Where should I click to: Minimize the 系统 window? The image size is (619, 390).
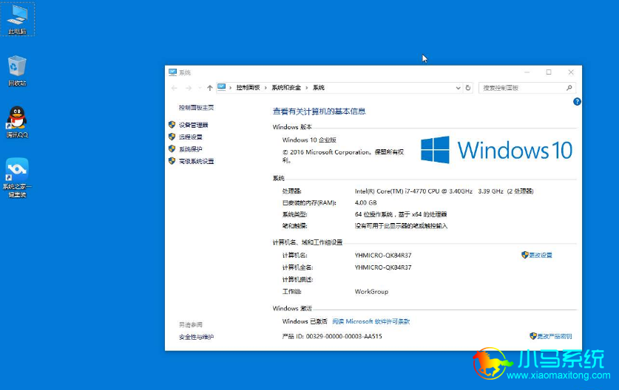click(527, 72)
